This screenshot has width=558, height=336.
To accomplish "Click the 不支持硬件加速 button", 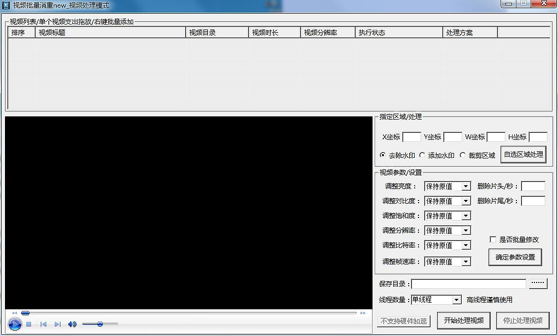I will coord(404,321).
